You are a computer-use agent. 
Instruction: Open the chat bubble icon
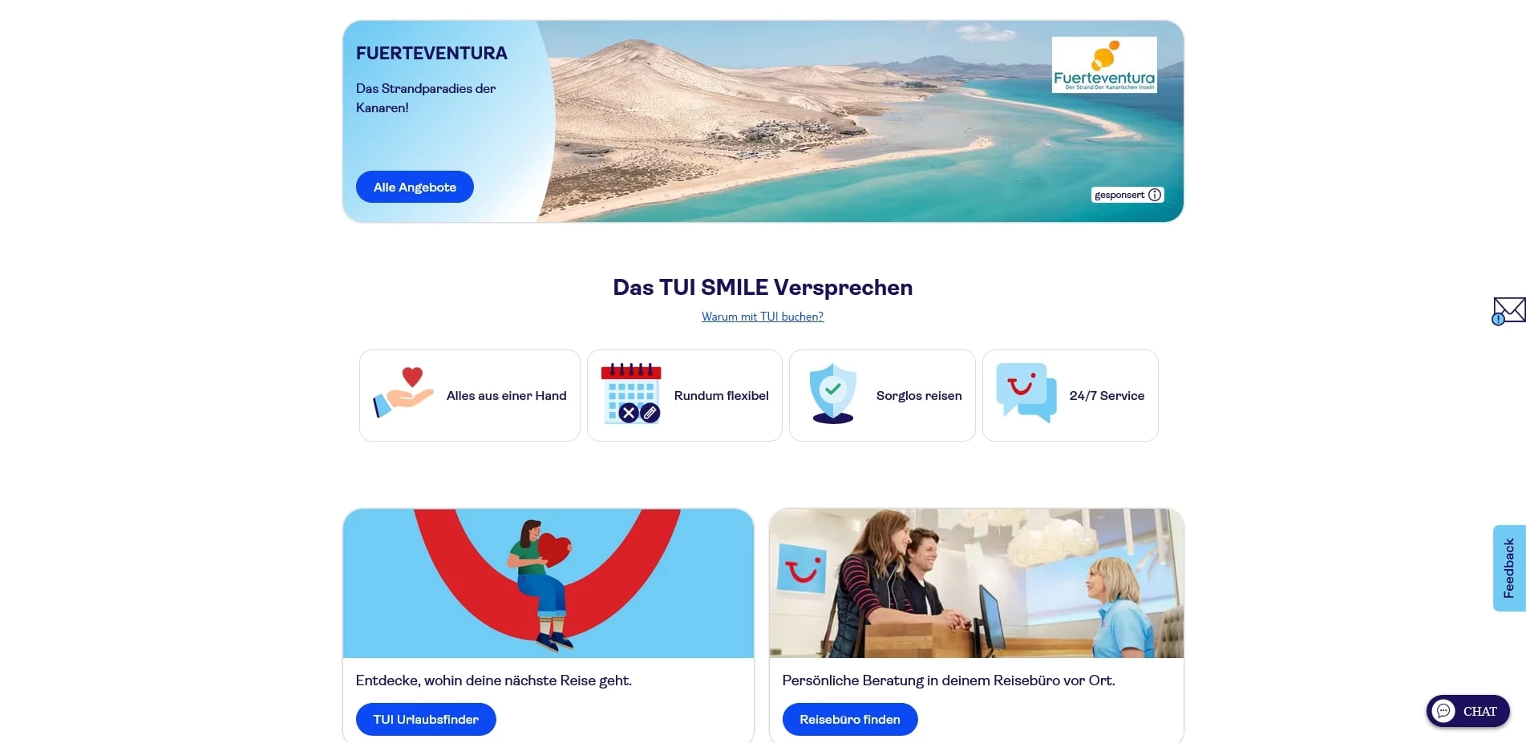[x=1443, y=711]
